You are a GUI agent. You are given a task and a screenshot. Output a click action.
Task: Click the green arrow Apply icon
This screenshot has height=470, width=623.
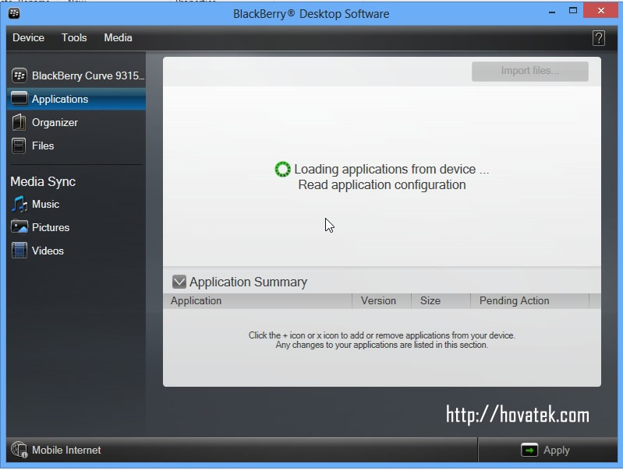click(x=529, y=450)
